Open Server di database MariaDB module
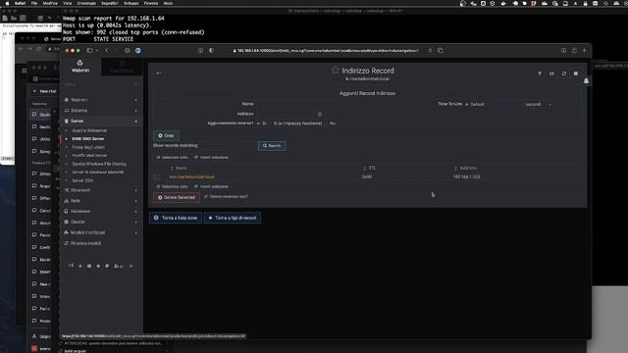The height and width of the screenshot is (353, 628). (x=98, y=173)
